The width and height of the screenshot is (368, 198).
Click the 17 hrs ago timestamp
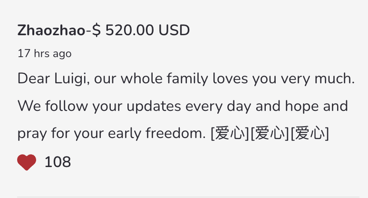click(x=45, y=54)
